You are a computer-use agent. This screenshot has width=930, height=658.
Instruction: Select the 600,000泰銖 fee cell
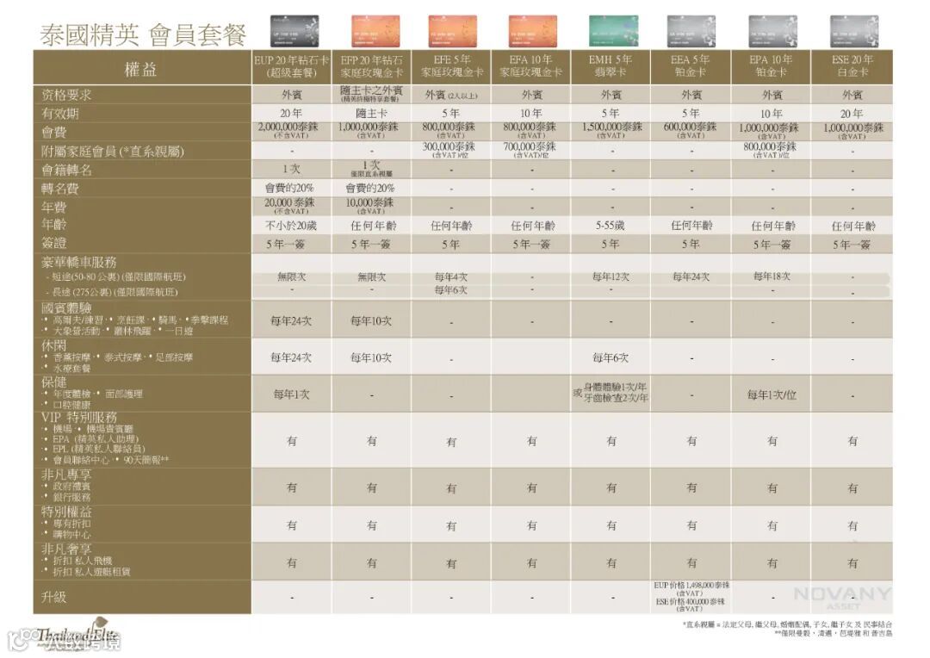(x=691, y=131)
